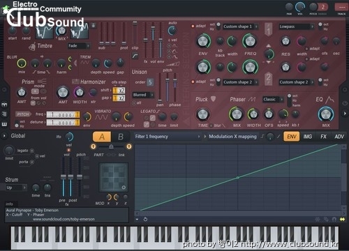Image resolution: width=349 pixels, height=251 pixels.
Task: Switch to the ADV tab
Action: (339, 137)
